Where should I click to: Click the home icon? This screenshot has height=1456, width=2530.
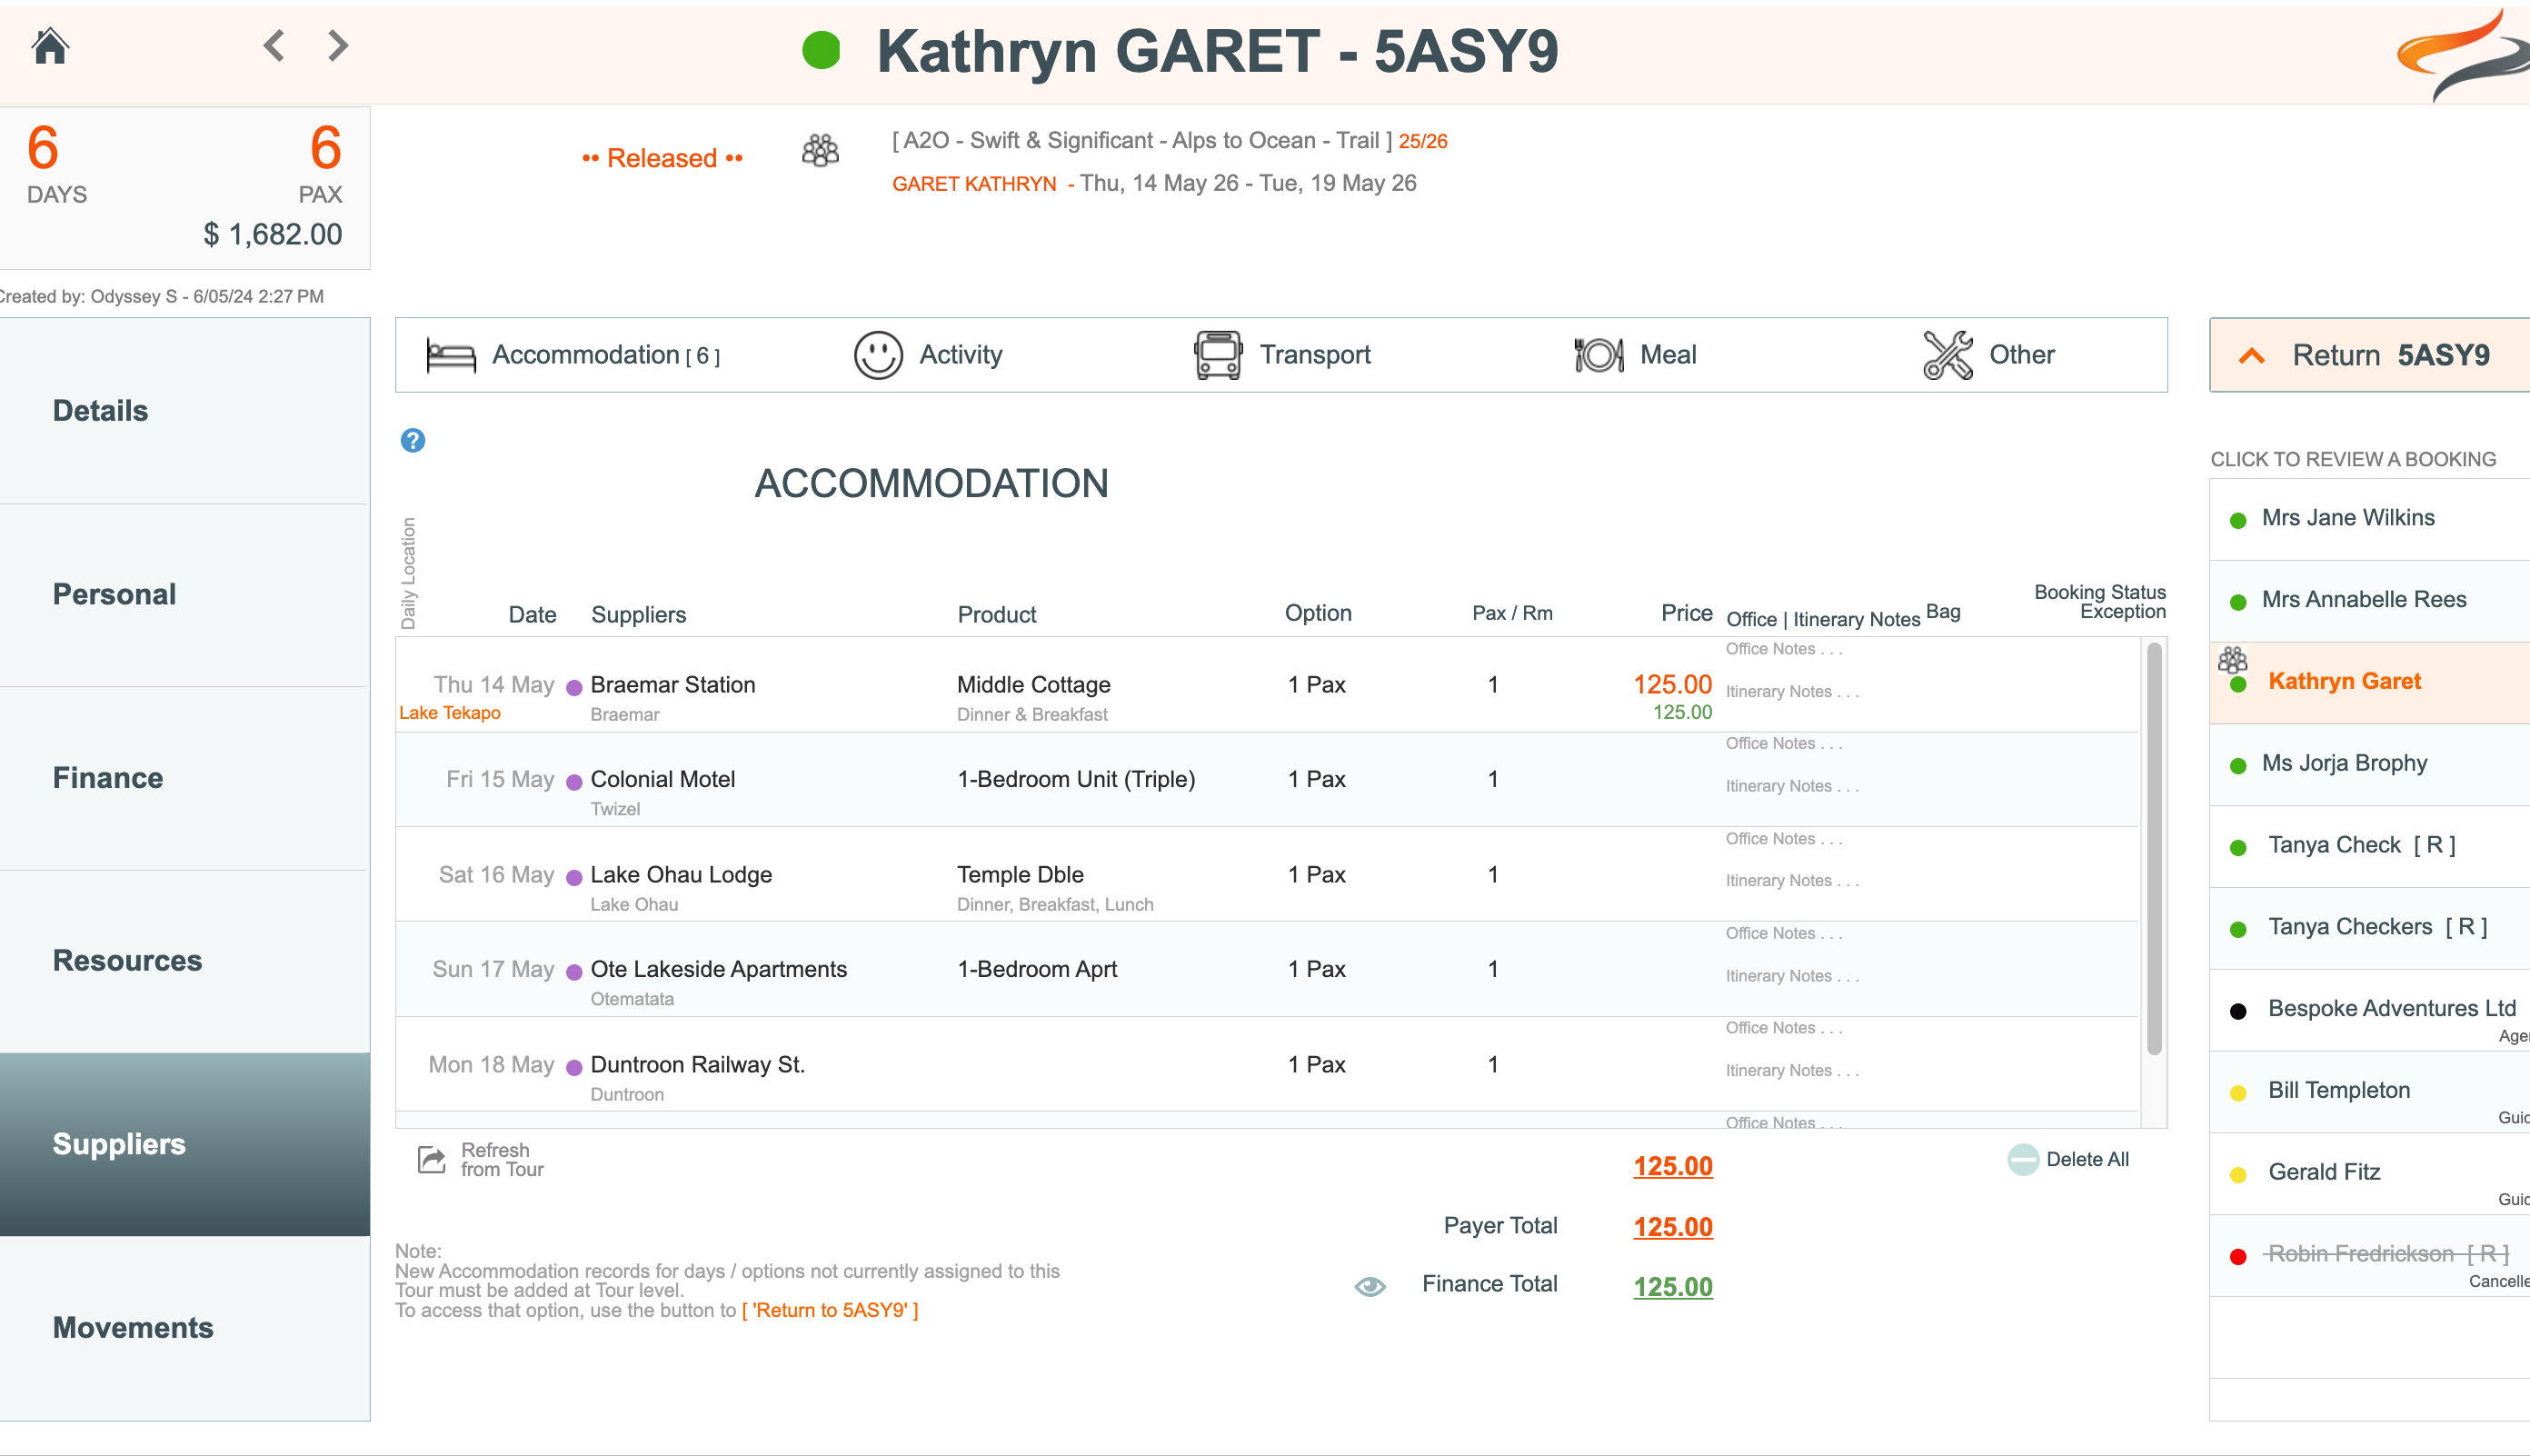(50, 46)
